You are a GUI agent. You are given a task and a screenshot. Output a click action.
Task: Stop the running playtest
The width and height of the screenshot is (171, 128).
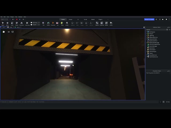pyautogui.click(x=17, y=19)
